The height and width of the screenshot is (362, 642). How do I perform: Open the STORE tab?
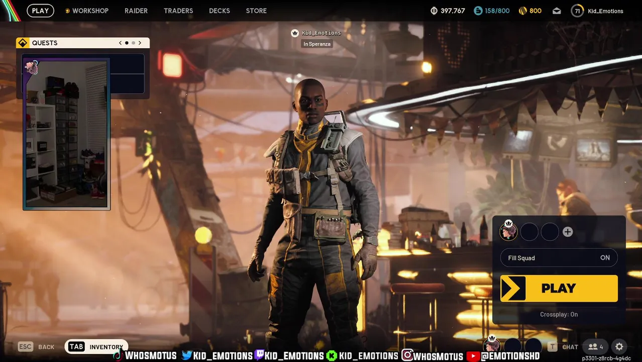(256, 11)
